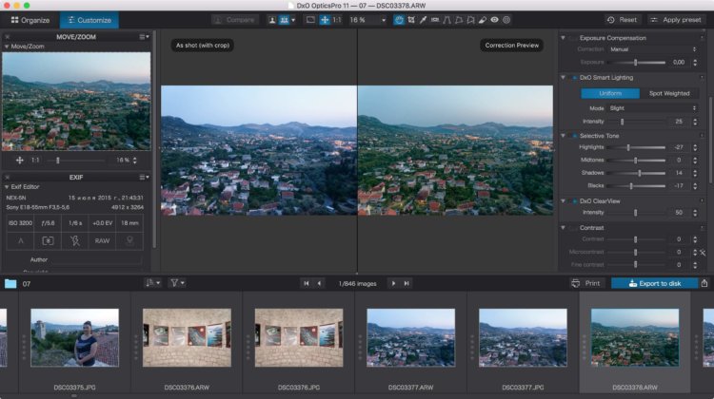Select Uniform smart lighting mode

[x=610, y=94]
